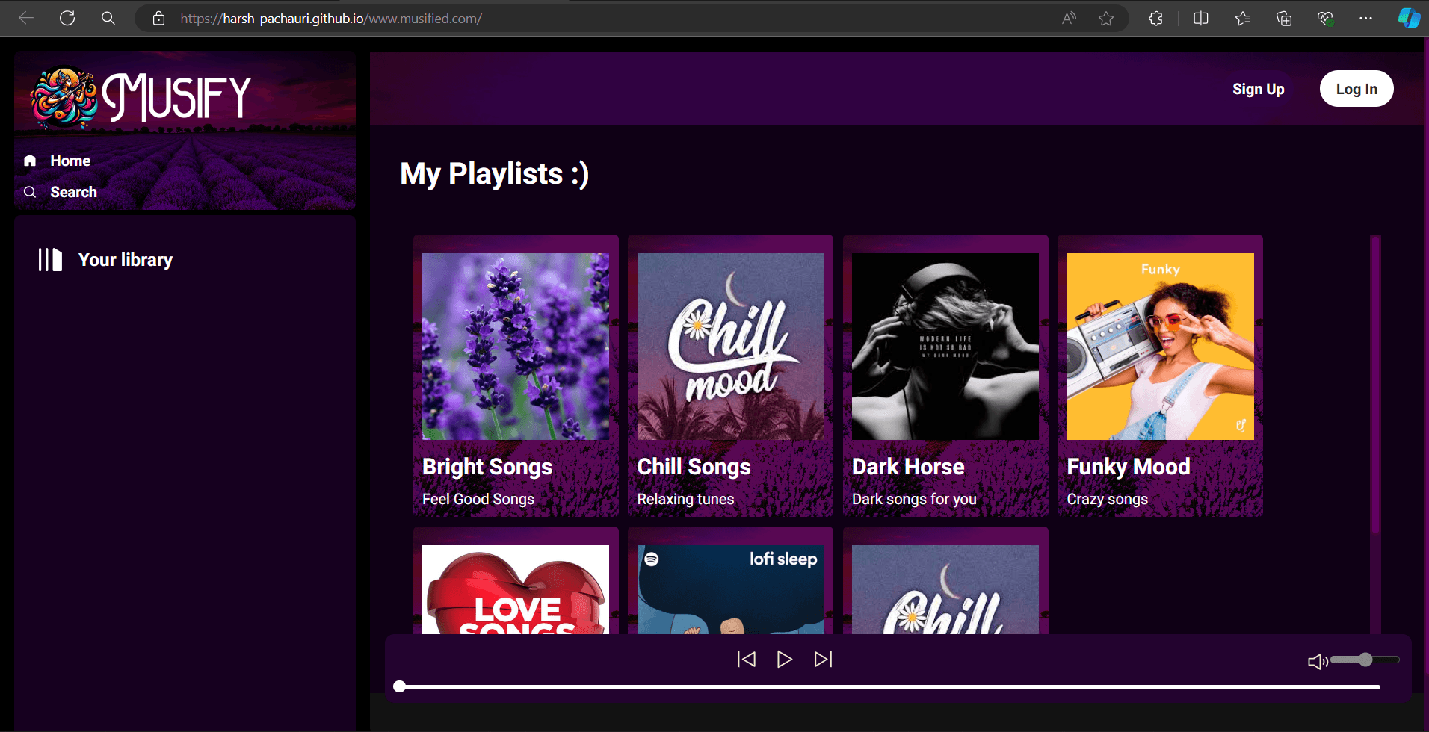Screen dimensions: 1429x732
Task: Click the Dark Horse title
Action: (908, 467)
